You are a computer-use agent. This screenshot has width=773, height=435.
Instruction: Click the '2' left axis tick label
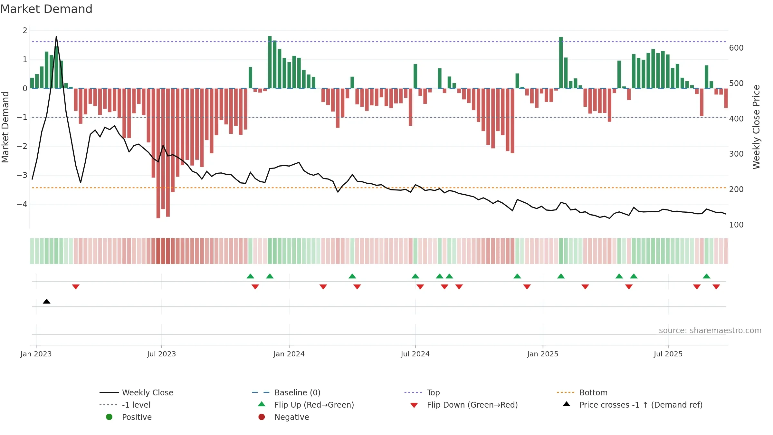[25, 31]
